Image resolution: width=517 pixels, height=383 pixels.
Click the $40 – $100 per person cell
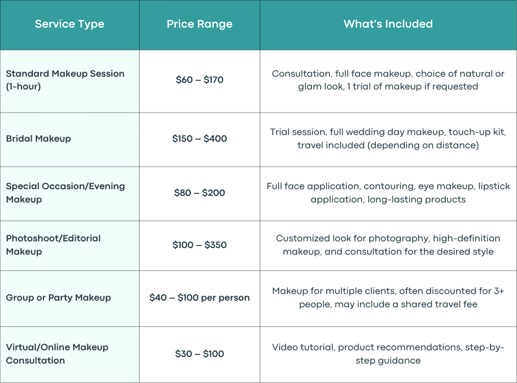pos(199,299)
